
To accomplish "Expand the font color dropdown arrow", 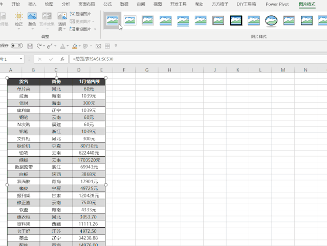I will pyautogui.click(x=68, y=46).
